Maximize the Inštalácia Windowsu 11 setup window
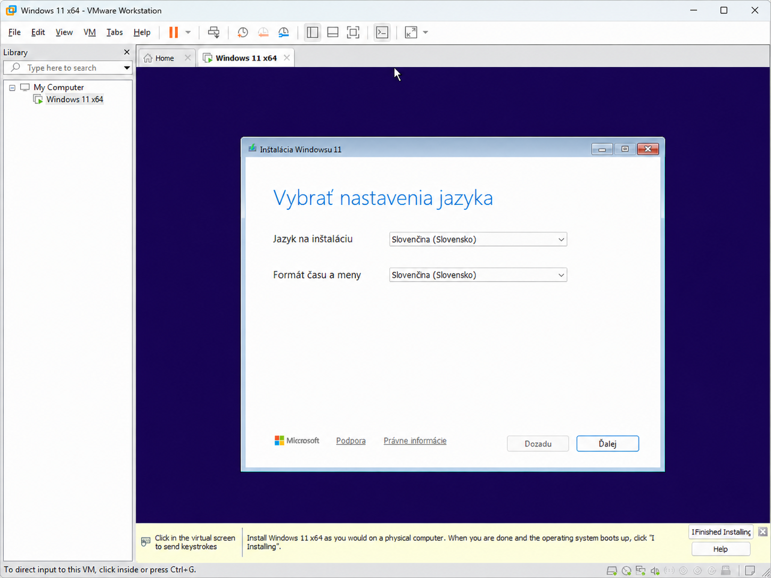771x578 pixels. point(625,149)
